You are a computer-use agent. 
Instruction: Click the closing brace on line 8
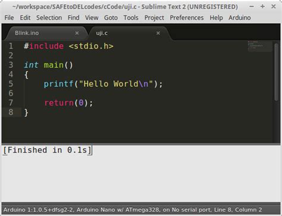coord(26,112)
